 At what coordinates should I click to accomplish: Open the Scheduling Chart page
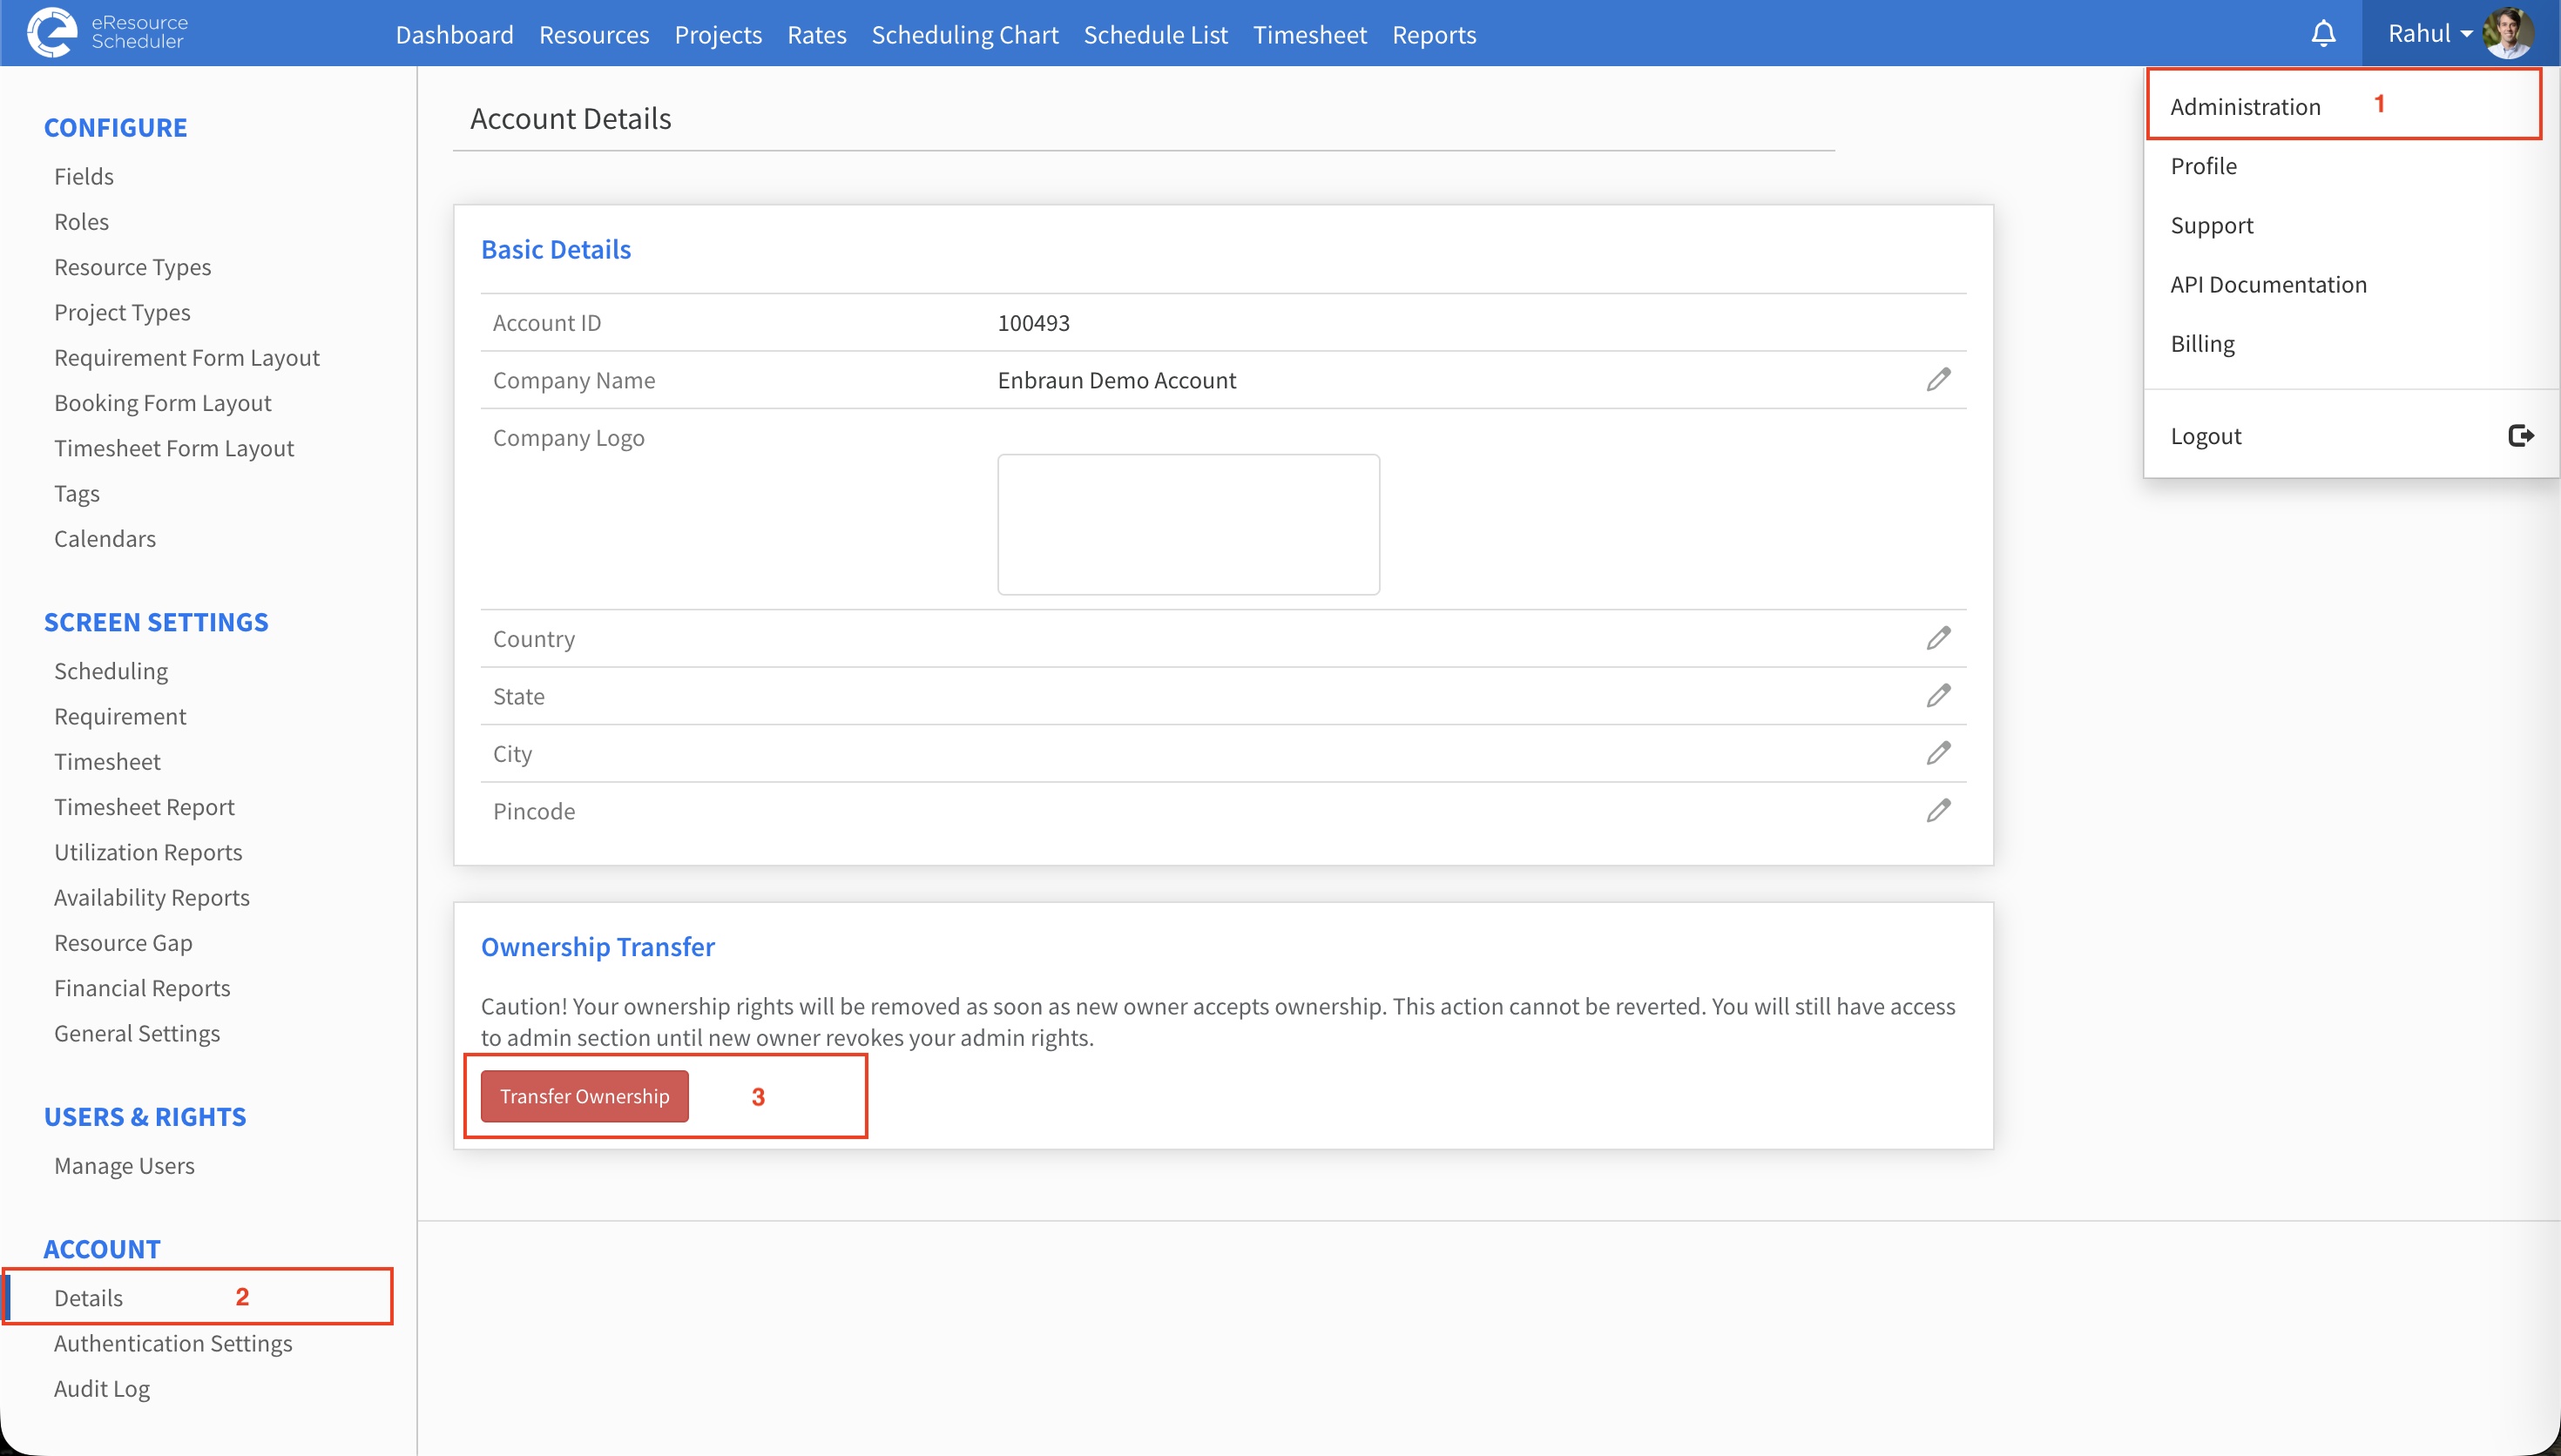coord(964,35)
